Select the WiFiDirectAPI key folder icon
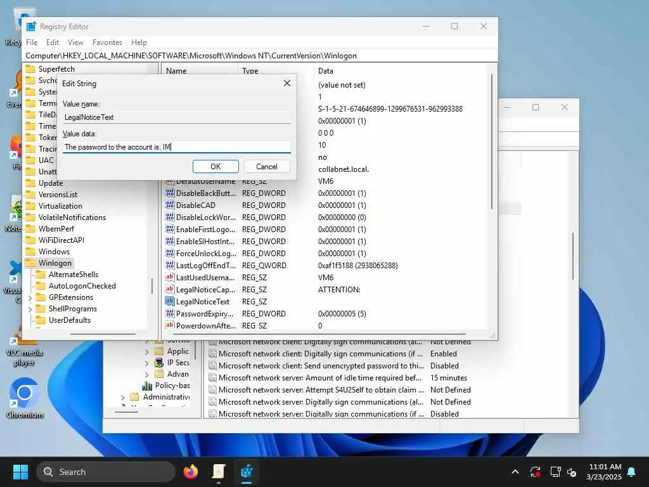This screenshot has width=649, height=487. coord(30,240)
